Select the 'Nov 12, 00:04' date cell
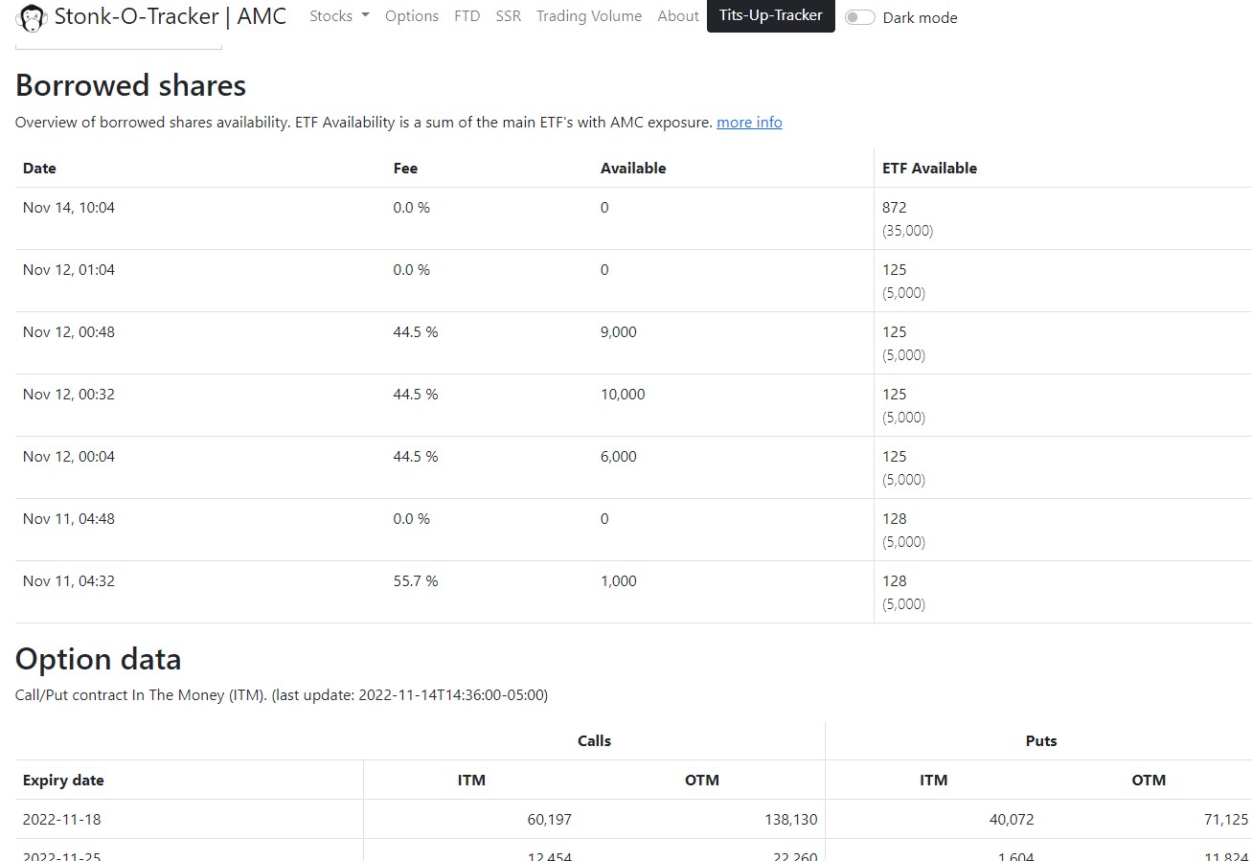The width and height of the screenshot is (1252, 861). (69, 457)
